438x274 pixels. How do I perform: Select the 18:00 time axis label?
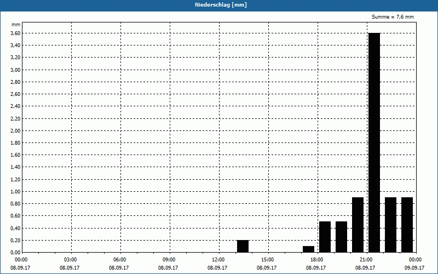click(317, 260)
